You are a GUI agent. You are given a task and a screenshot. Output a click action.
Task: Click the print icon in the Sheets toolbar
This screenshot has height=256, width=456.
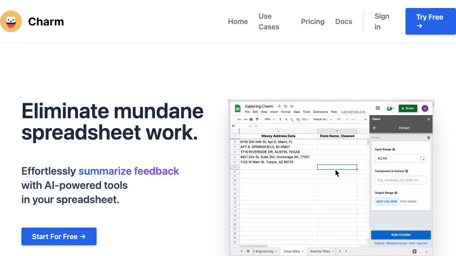click(251, 120)
